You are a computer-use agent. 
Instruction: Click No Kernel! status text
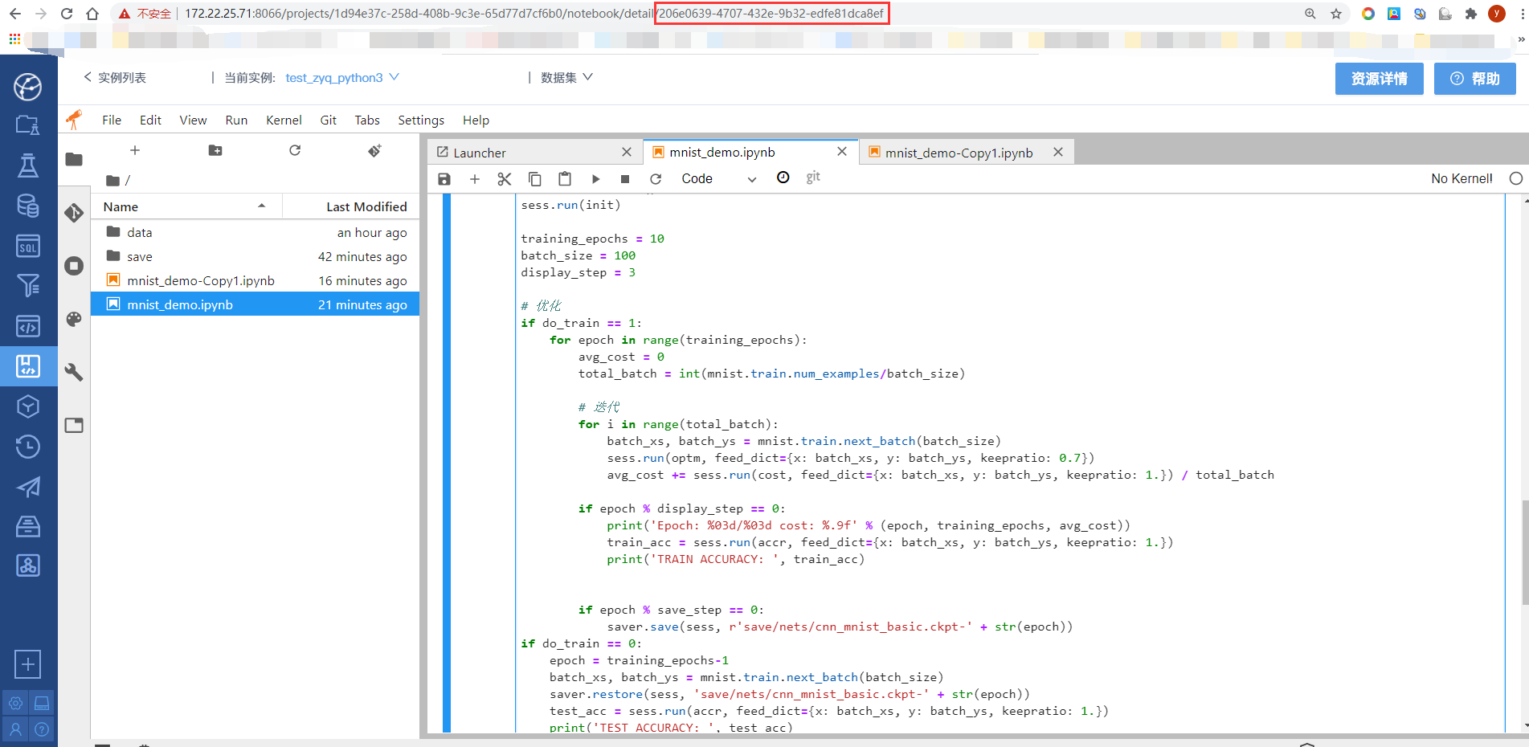[x=1462, y=178]
